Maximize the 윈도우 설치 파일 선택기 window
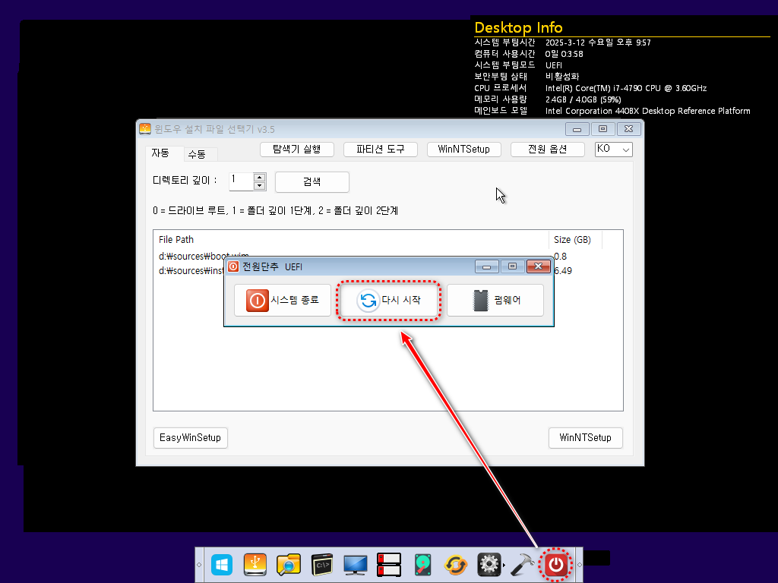Screen dimensions: 778x583 pyautogui.click(x=602, y=129)
